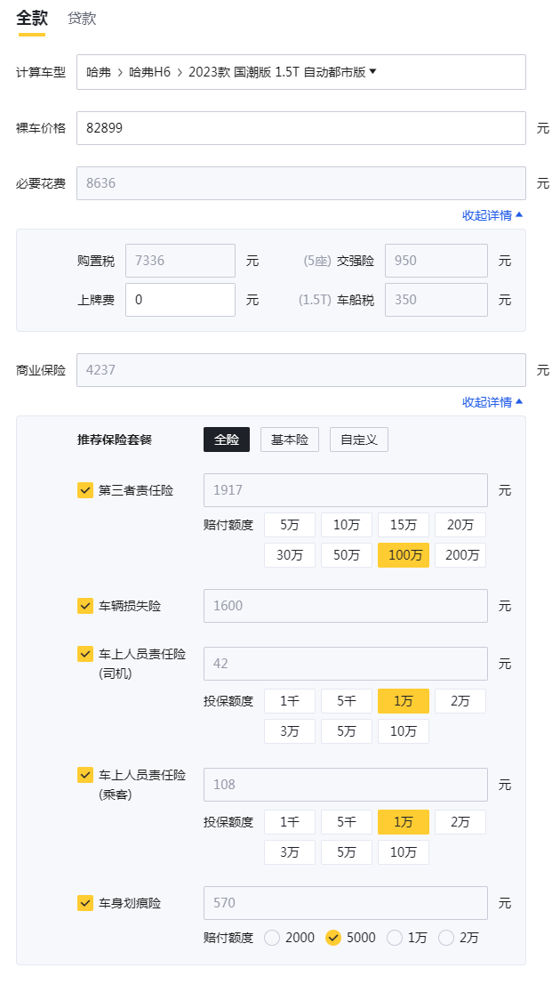Select the 自定义 insurance package

tap(359, 440)
